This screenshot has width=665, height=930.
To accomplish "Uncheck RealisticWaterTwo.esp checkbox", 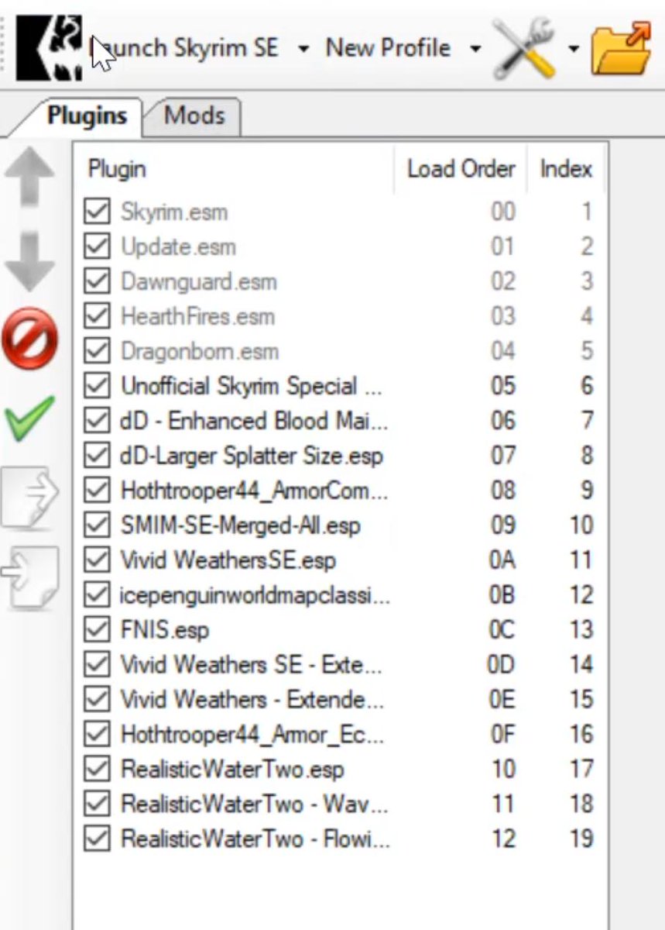I will coord(97,770).
